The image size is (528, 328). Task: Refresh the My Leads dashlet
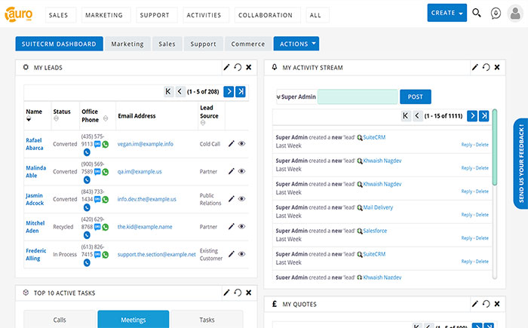[238, 67]
